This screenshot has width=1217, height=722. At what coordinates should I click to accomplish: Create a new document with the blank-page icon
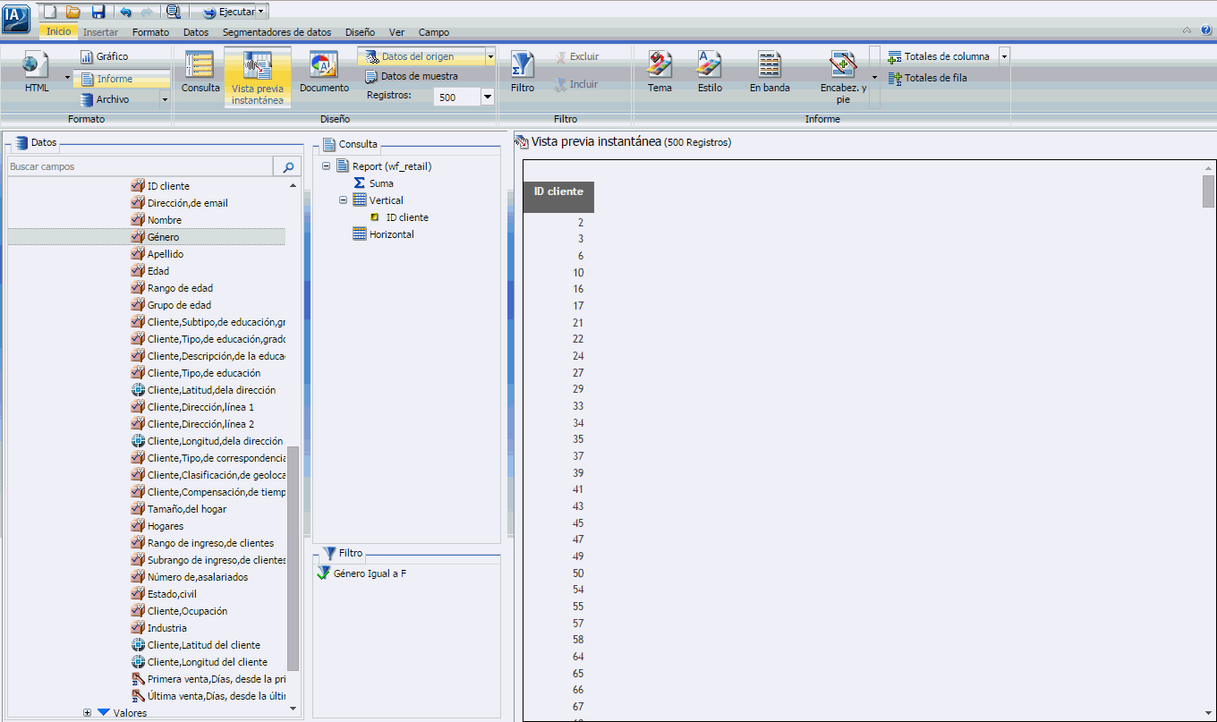pyautogui.click(x=50, y=12)
